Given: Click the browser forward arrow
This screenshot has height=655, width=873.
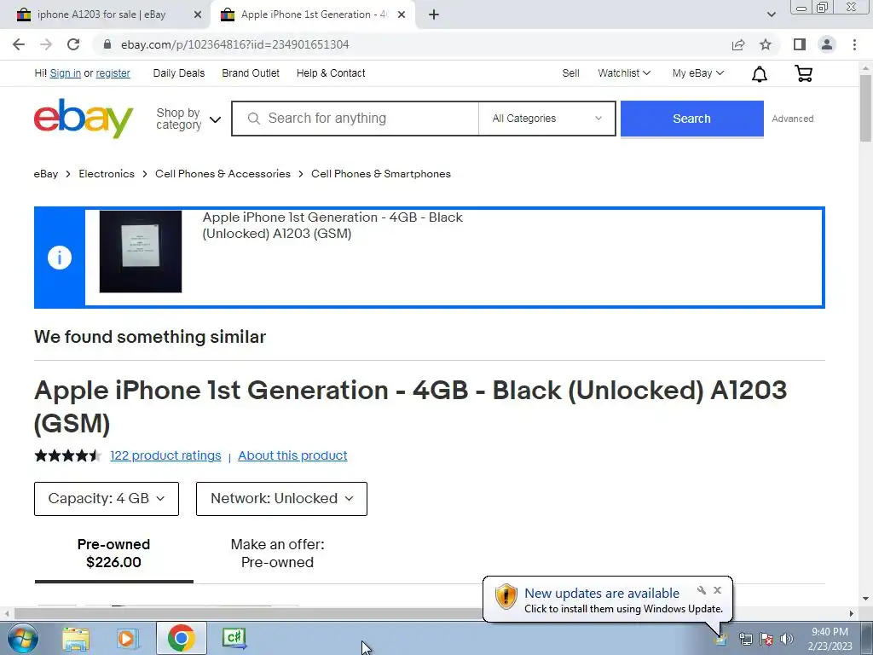Looking at the screenshot, I should click(46, 44).
